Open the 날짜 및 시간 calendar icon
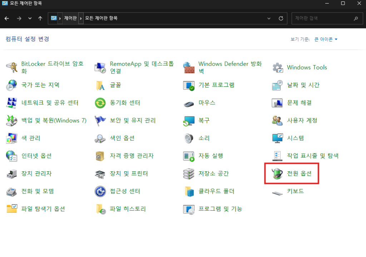The width and height of the screenshot is (366, 257). pos(277,85)
